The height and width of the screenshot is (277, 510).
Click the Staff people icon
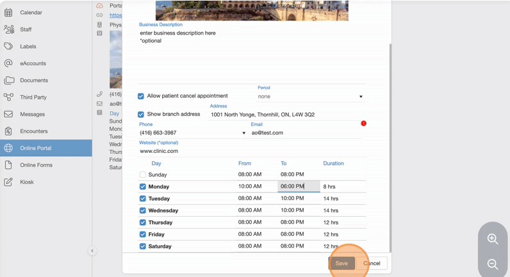pos(8,29)
